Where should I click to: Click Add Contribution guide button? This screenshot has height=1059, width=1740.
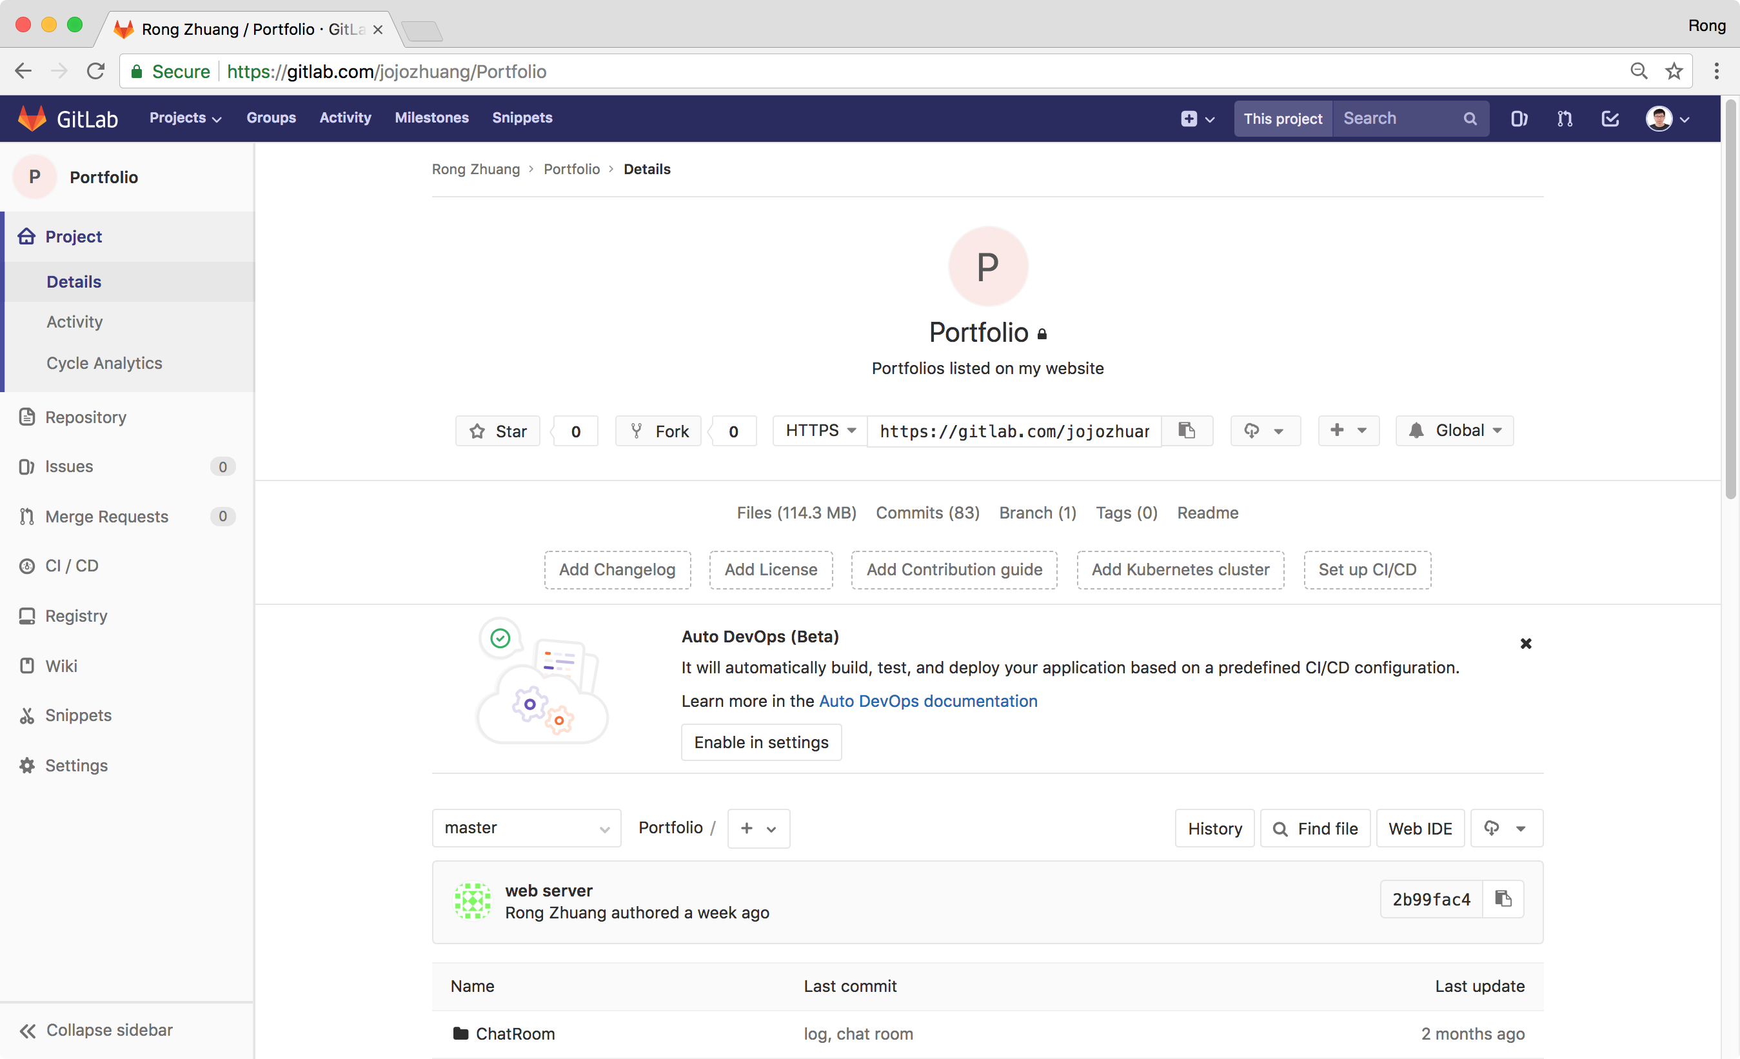coord(954,569)
